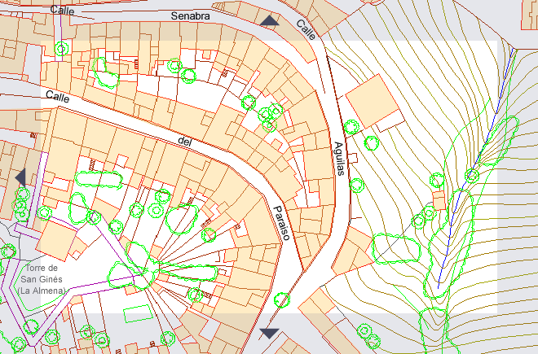The width and height of the screenshot is (538, 354).
Task: Pan the map west with the left arrow
Action: click(20, 177)
